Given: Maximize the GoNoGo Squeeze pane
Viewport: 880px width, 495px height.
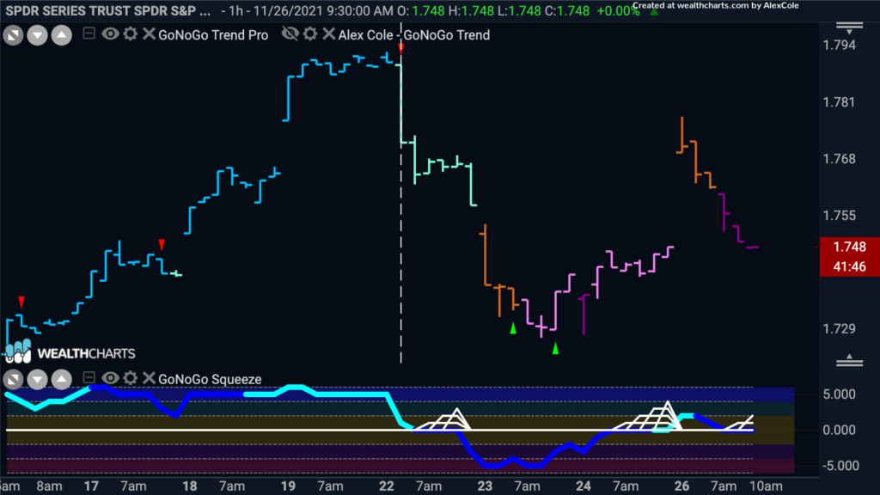Looking at the screenshot, I should click(13, 380).
